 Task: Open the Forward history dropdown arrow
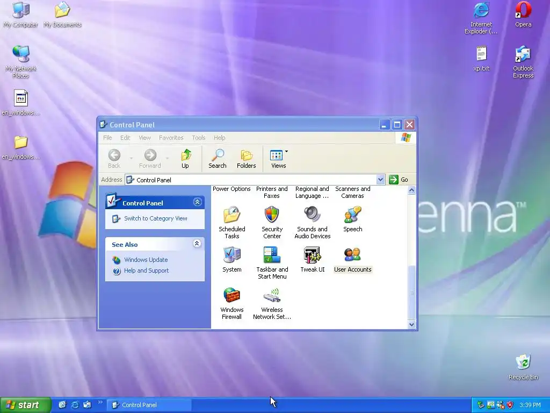pos(168,159)
